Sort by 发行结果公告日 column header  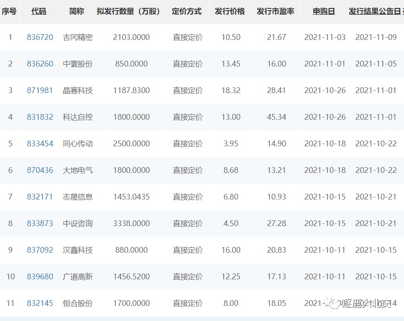click(375, 12)
